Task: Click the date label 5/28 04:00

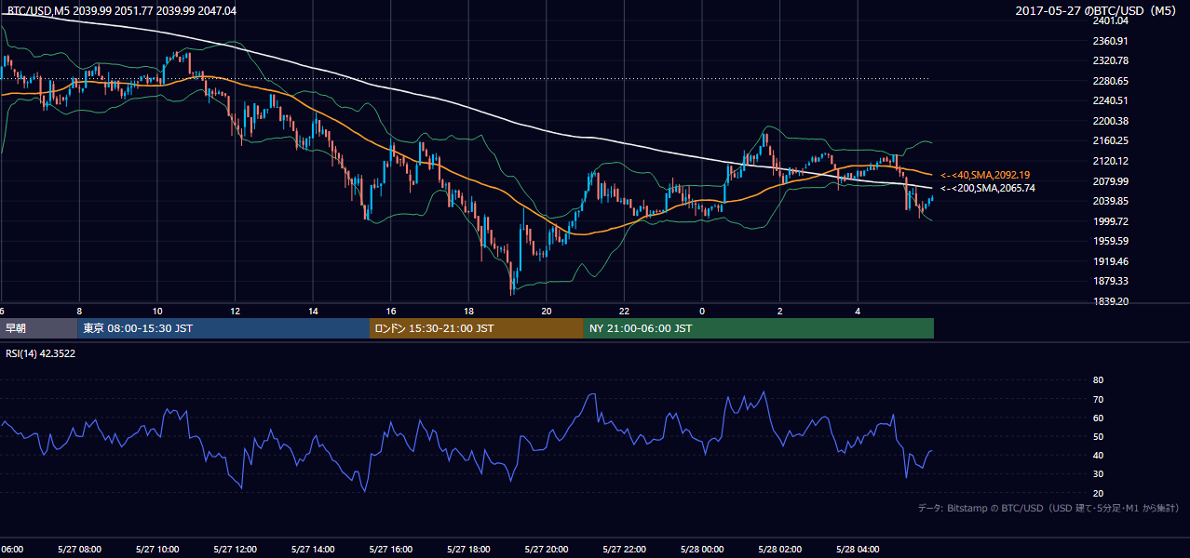Action: coord(857,550)
